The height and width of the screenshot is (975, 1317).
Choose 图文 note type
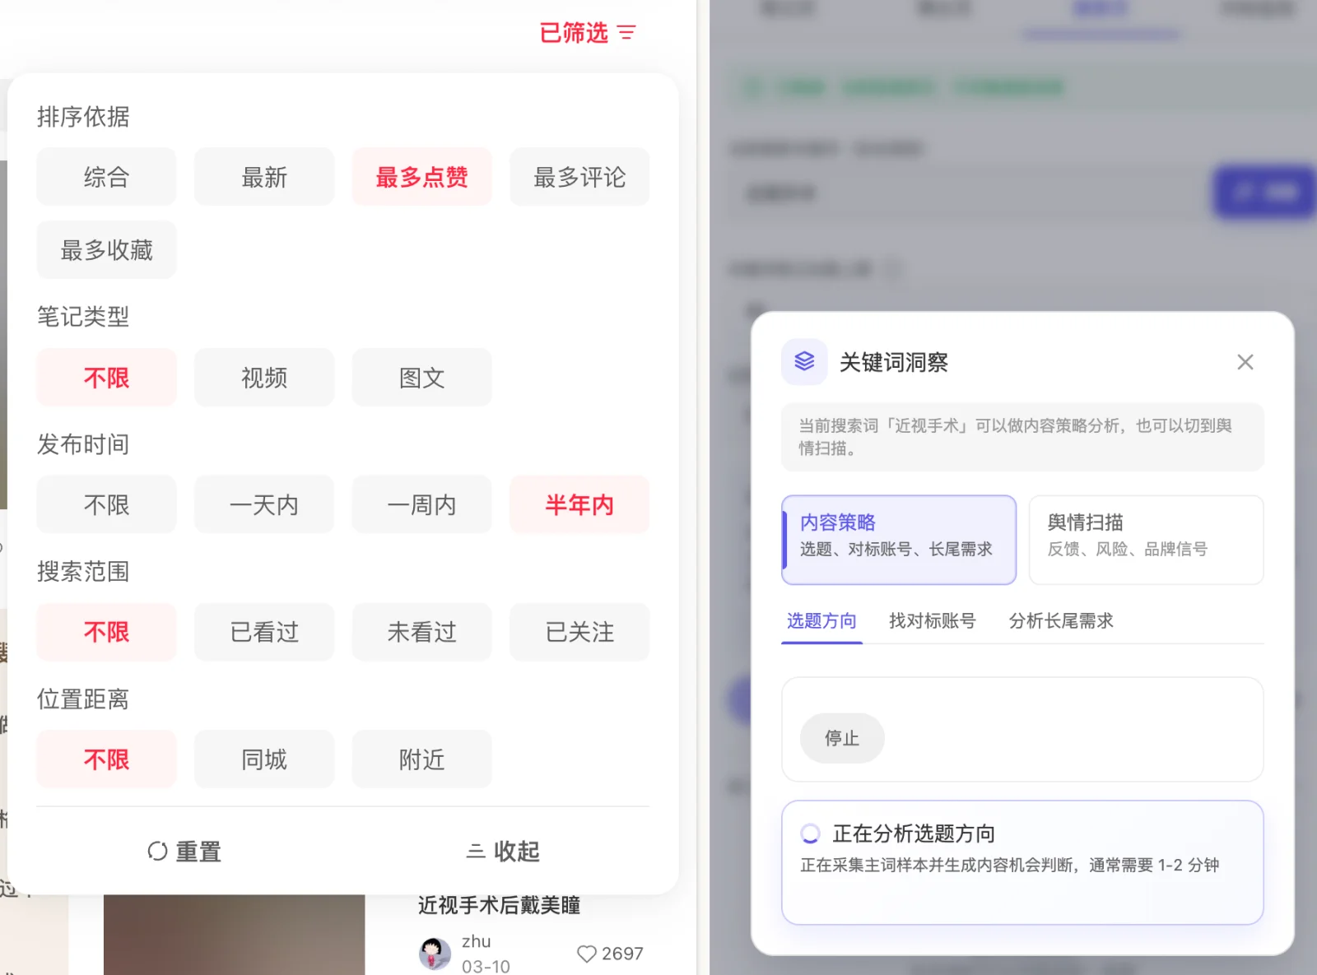click(x=421, y=378)
